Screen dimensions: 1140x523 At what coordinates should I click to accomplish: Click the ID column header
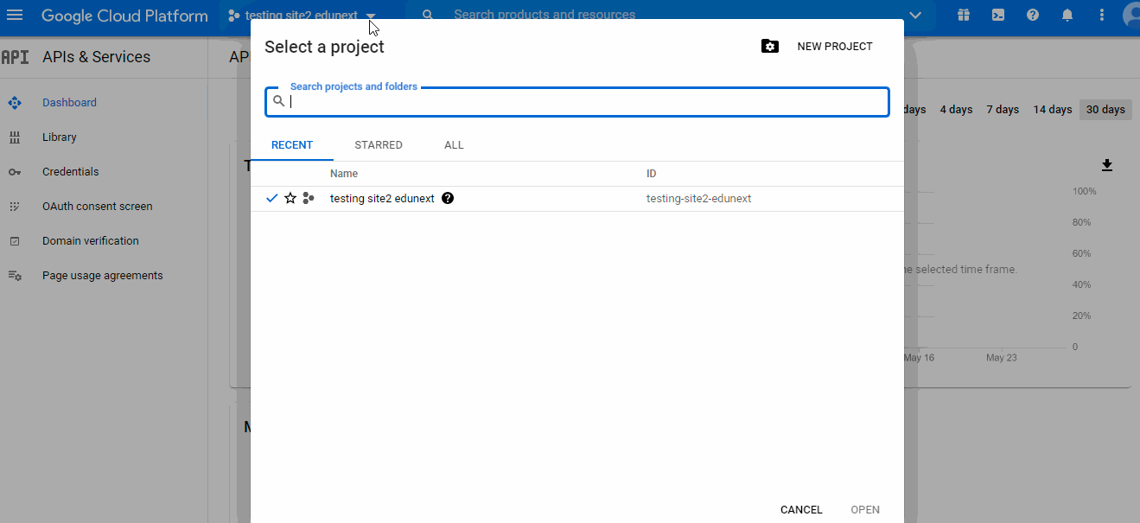coord(652,174)
